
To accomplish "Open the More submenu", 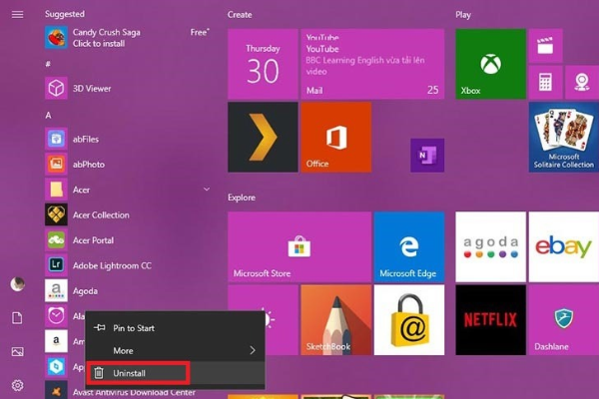I will pos(176,350).
